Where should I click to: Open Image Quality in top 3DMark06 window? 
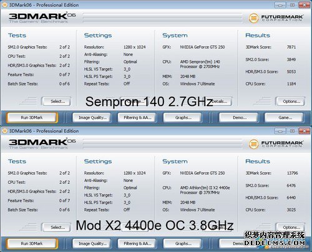coord(92,118)
